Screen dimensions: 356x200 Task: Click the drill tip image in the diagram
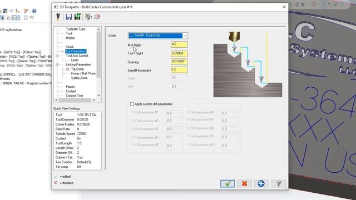[x=234, y=37]
